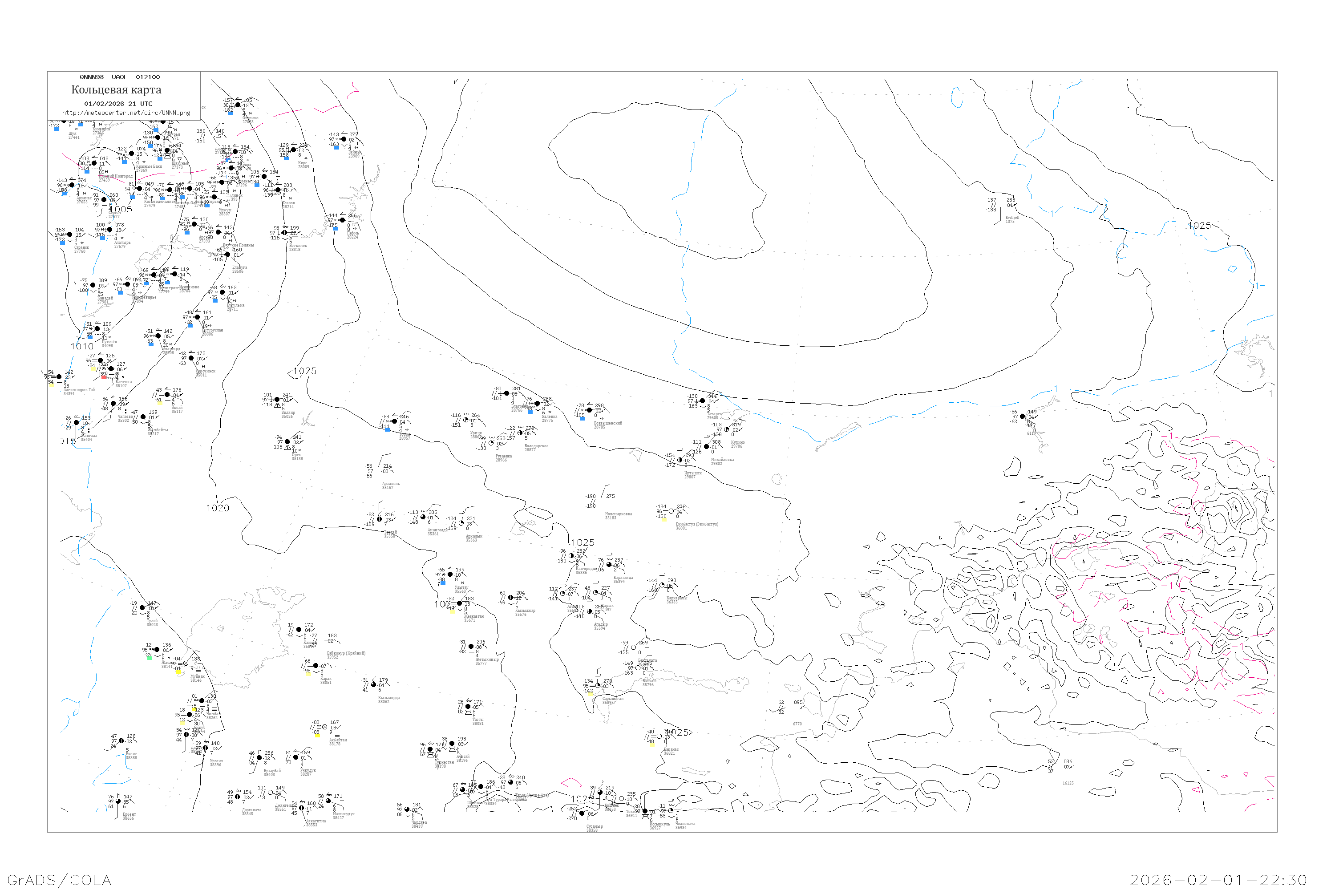Click the GrADS/COLA footer text
This screenshot has height=890, width=1335.
(x=59, y=880)
